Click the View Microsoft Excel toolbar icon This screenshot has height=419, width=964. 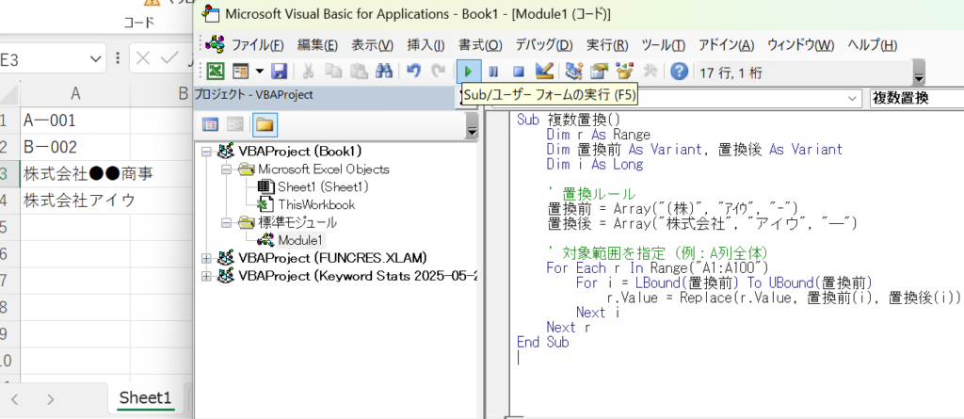pos(216,72)
